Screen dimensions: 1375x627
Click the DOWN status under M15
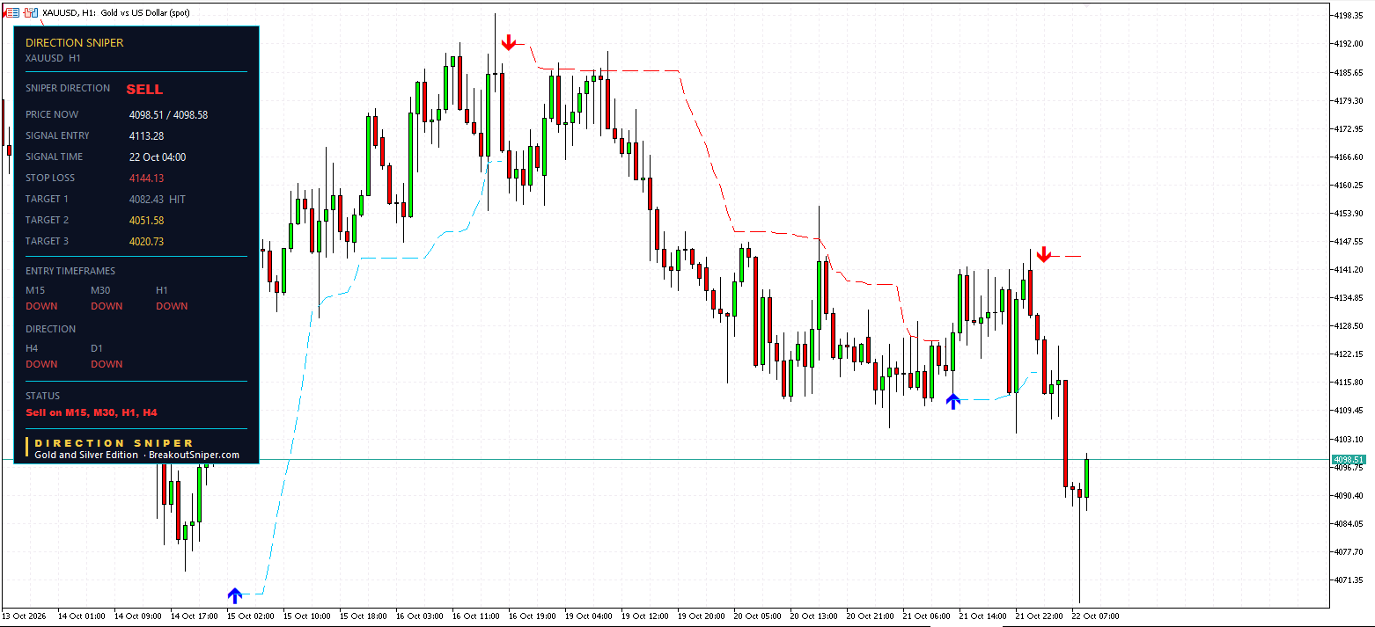tap(41, 306)
